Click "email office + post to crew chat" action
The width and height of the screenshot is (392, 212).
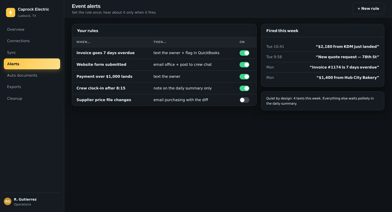coord(183,65)
